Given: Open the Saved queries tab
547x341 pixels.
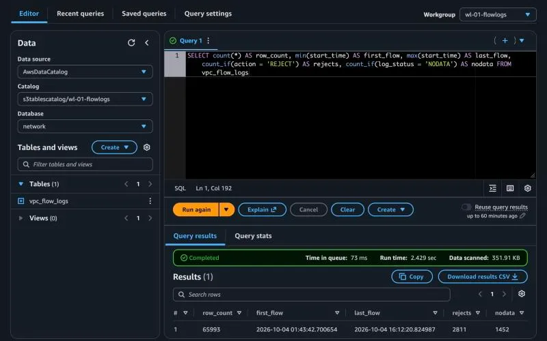Looking at the screenshot, I should [x=144, y=14].
